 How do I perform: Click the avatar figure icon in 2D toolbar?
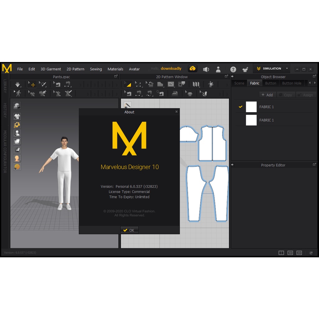tap(211, 84)
